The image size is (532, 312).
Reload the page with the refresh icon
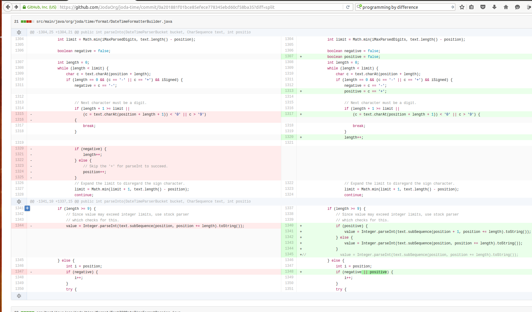pos(348,7)
